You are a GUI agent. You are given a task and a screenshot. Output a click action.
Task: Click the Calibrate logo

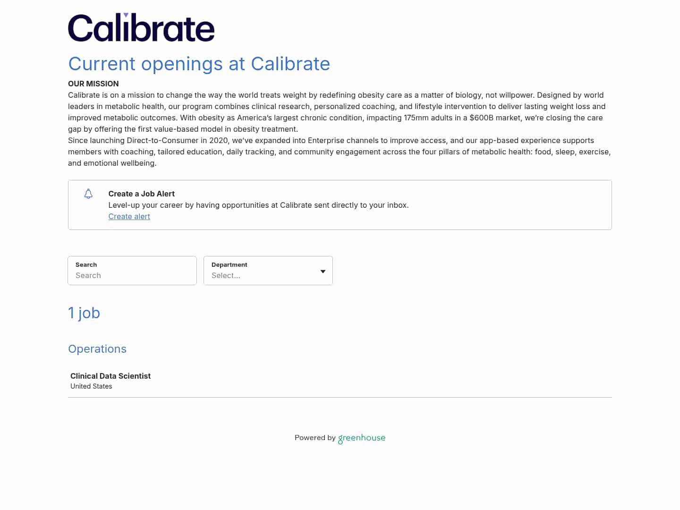[141, 27]
